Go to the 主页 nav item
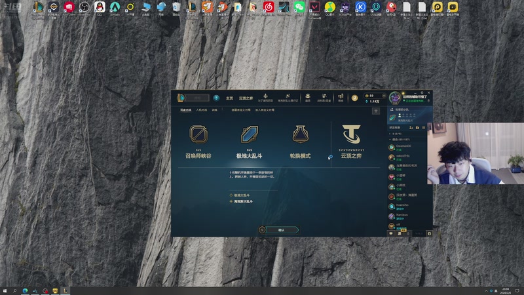 coord(229,98)
